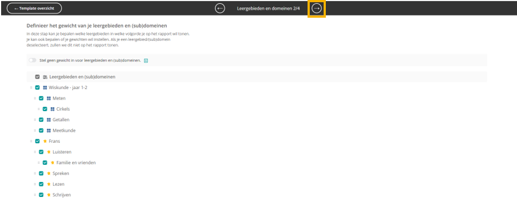This screenshot has height=208, width=517.
Task: Click the yellow star icon of Frans
Action: (x=45, y=141)
